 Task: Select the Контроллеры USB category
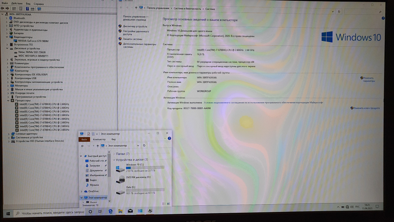[25, 78]
